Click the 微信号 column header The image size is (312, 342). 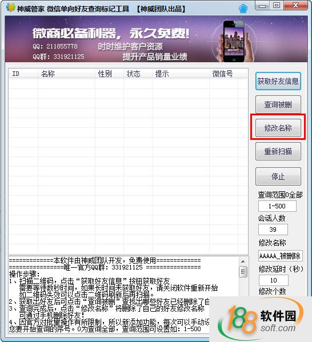pos(223,74)
